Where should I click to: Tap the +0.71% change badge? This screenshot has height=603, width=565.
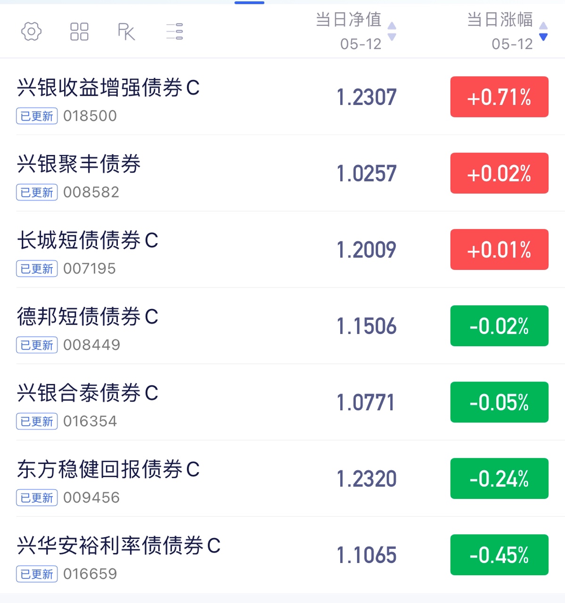point(499,97)
